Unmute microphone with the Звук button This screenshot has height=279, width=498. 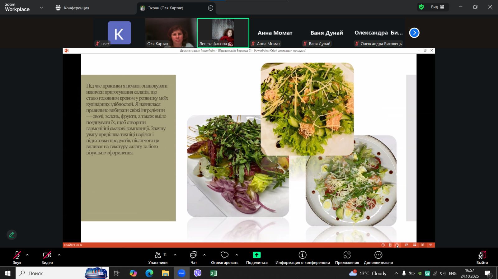[17, 257]
